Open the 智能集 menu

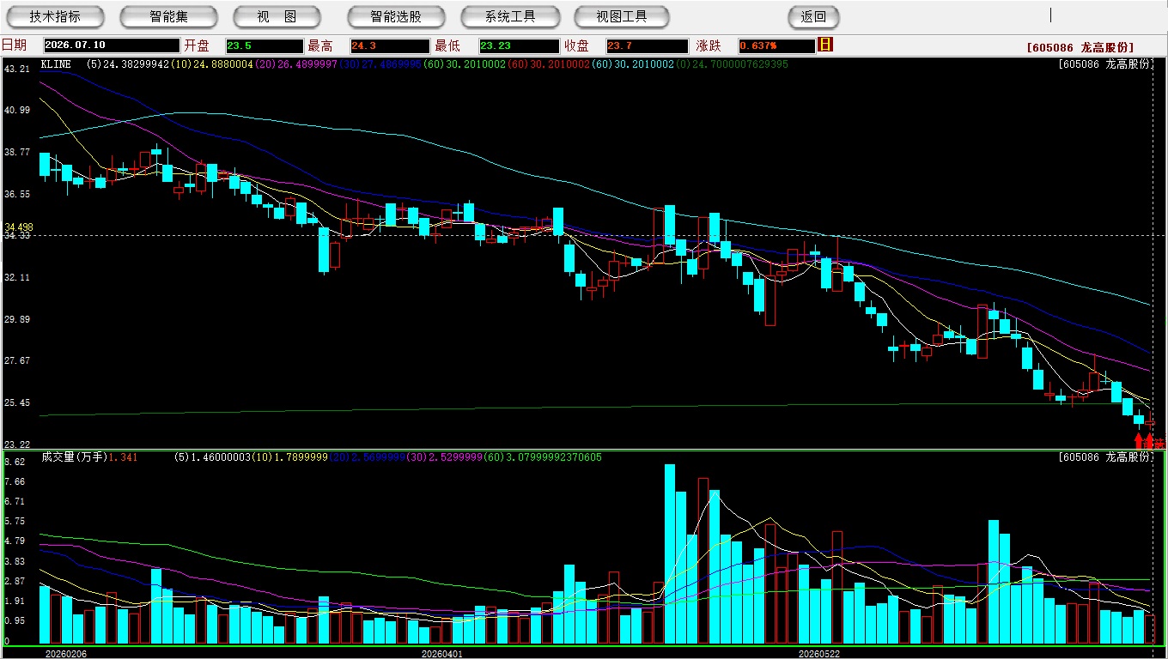coord(168,16)
